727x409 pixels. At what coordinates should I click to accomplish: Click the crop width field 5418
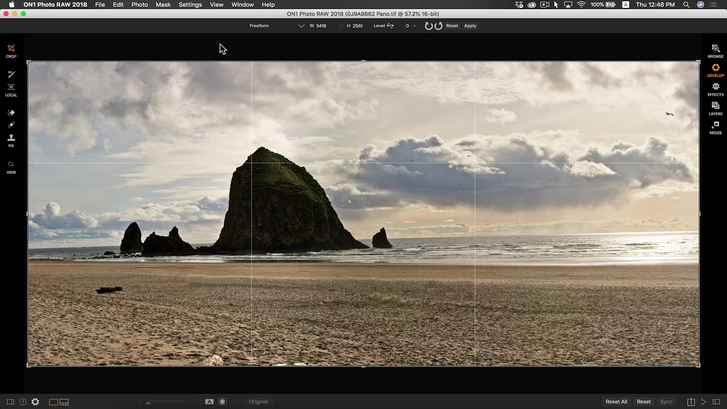pyautogui.click(x=321, y=26)
